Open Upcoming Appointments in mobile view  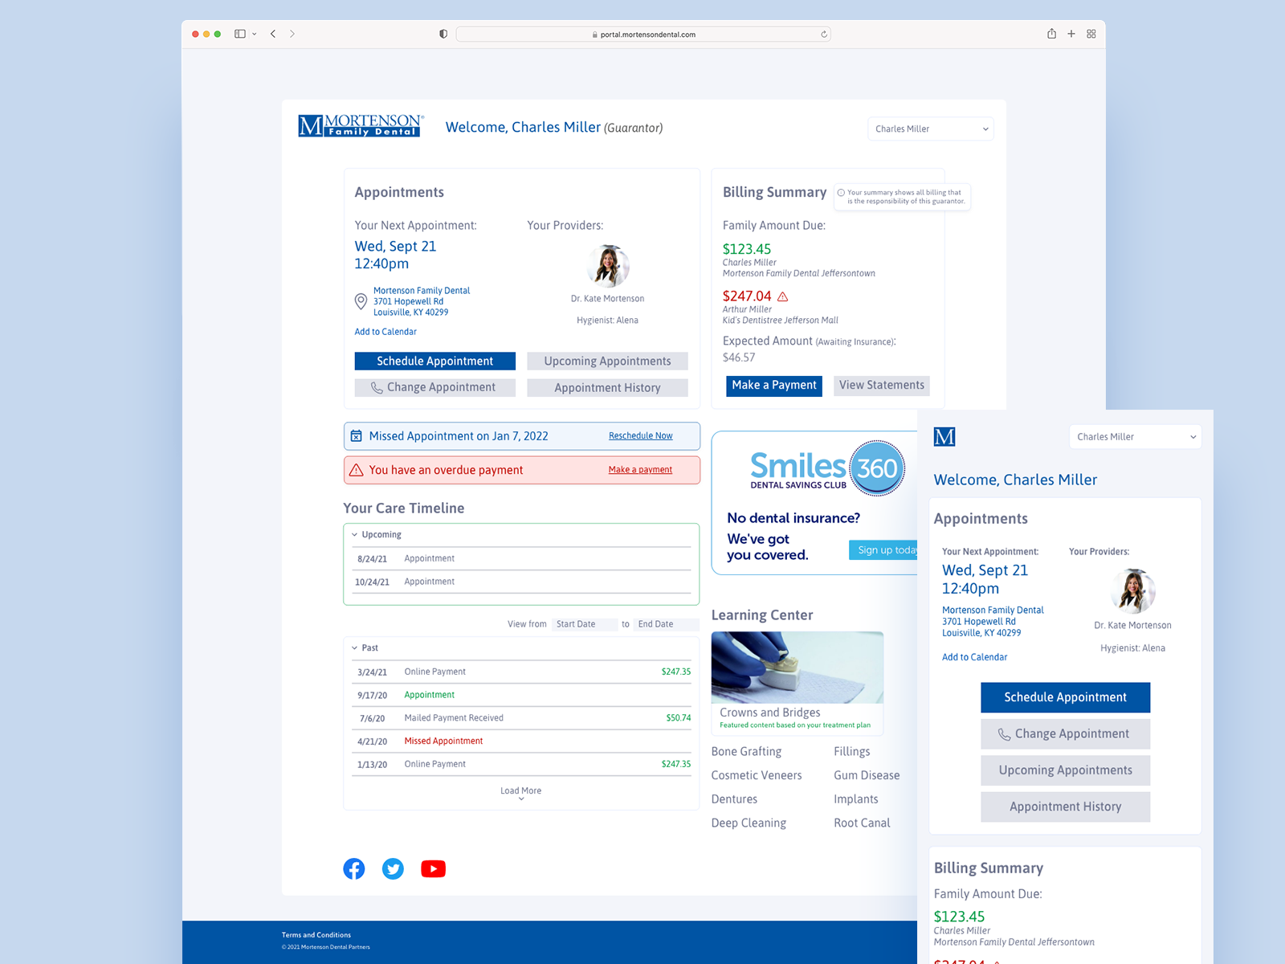point(1065,770)
